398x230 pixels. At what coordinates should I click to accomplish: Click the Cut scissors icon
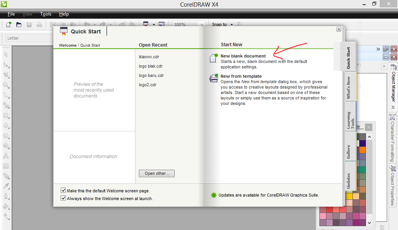click(53, 24)
